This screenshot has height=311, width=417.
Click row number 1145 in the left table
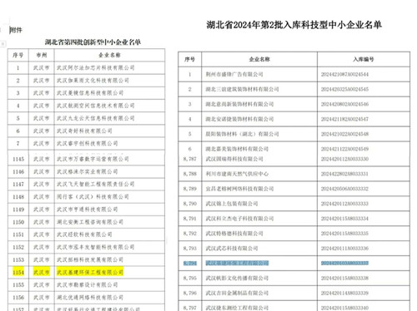tap(18, 159)
